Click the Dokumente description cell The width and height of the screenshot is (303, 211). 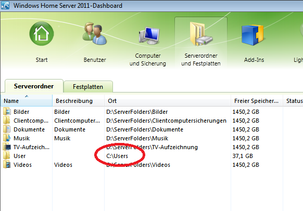[x=70, y=129]
